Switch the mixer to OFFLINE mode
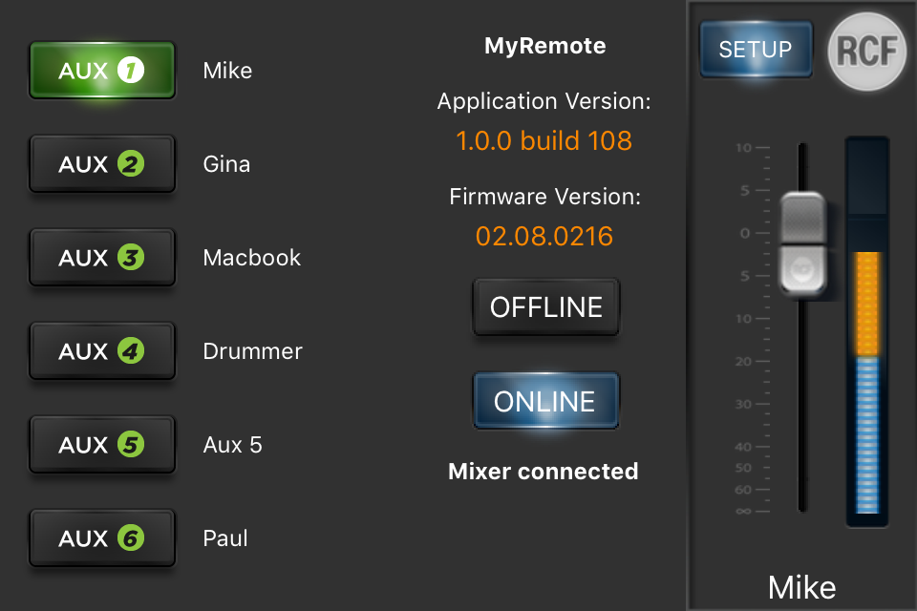The height and width of the screenshot is (611, 917). (x=545, y=306)
